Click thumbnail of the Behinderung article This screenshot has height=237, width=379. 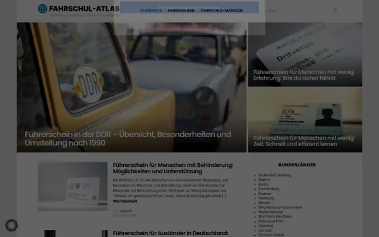coord(73,186)
